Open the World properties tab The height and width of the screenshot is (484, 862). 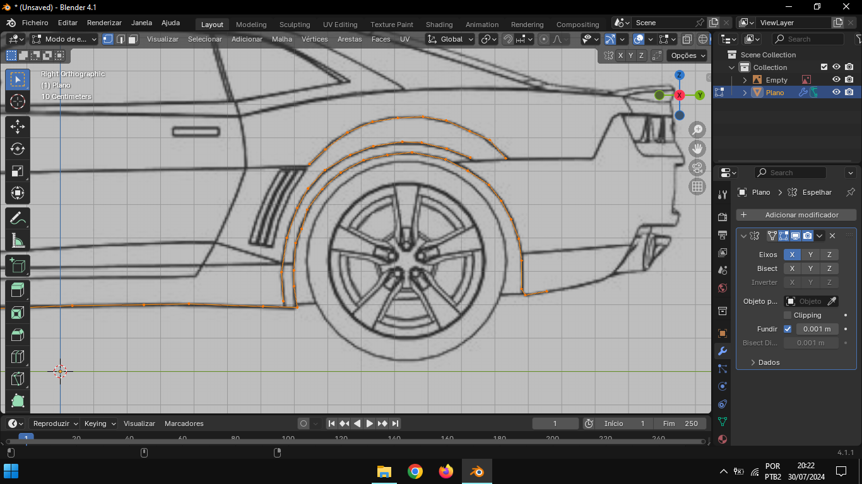(x=723, y=288)
